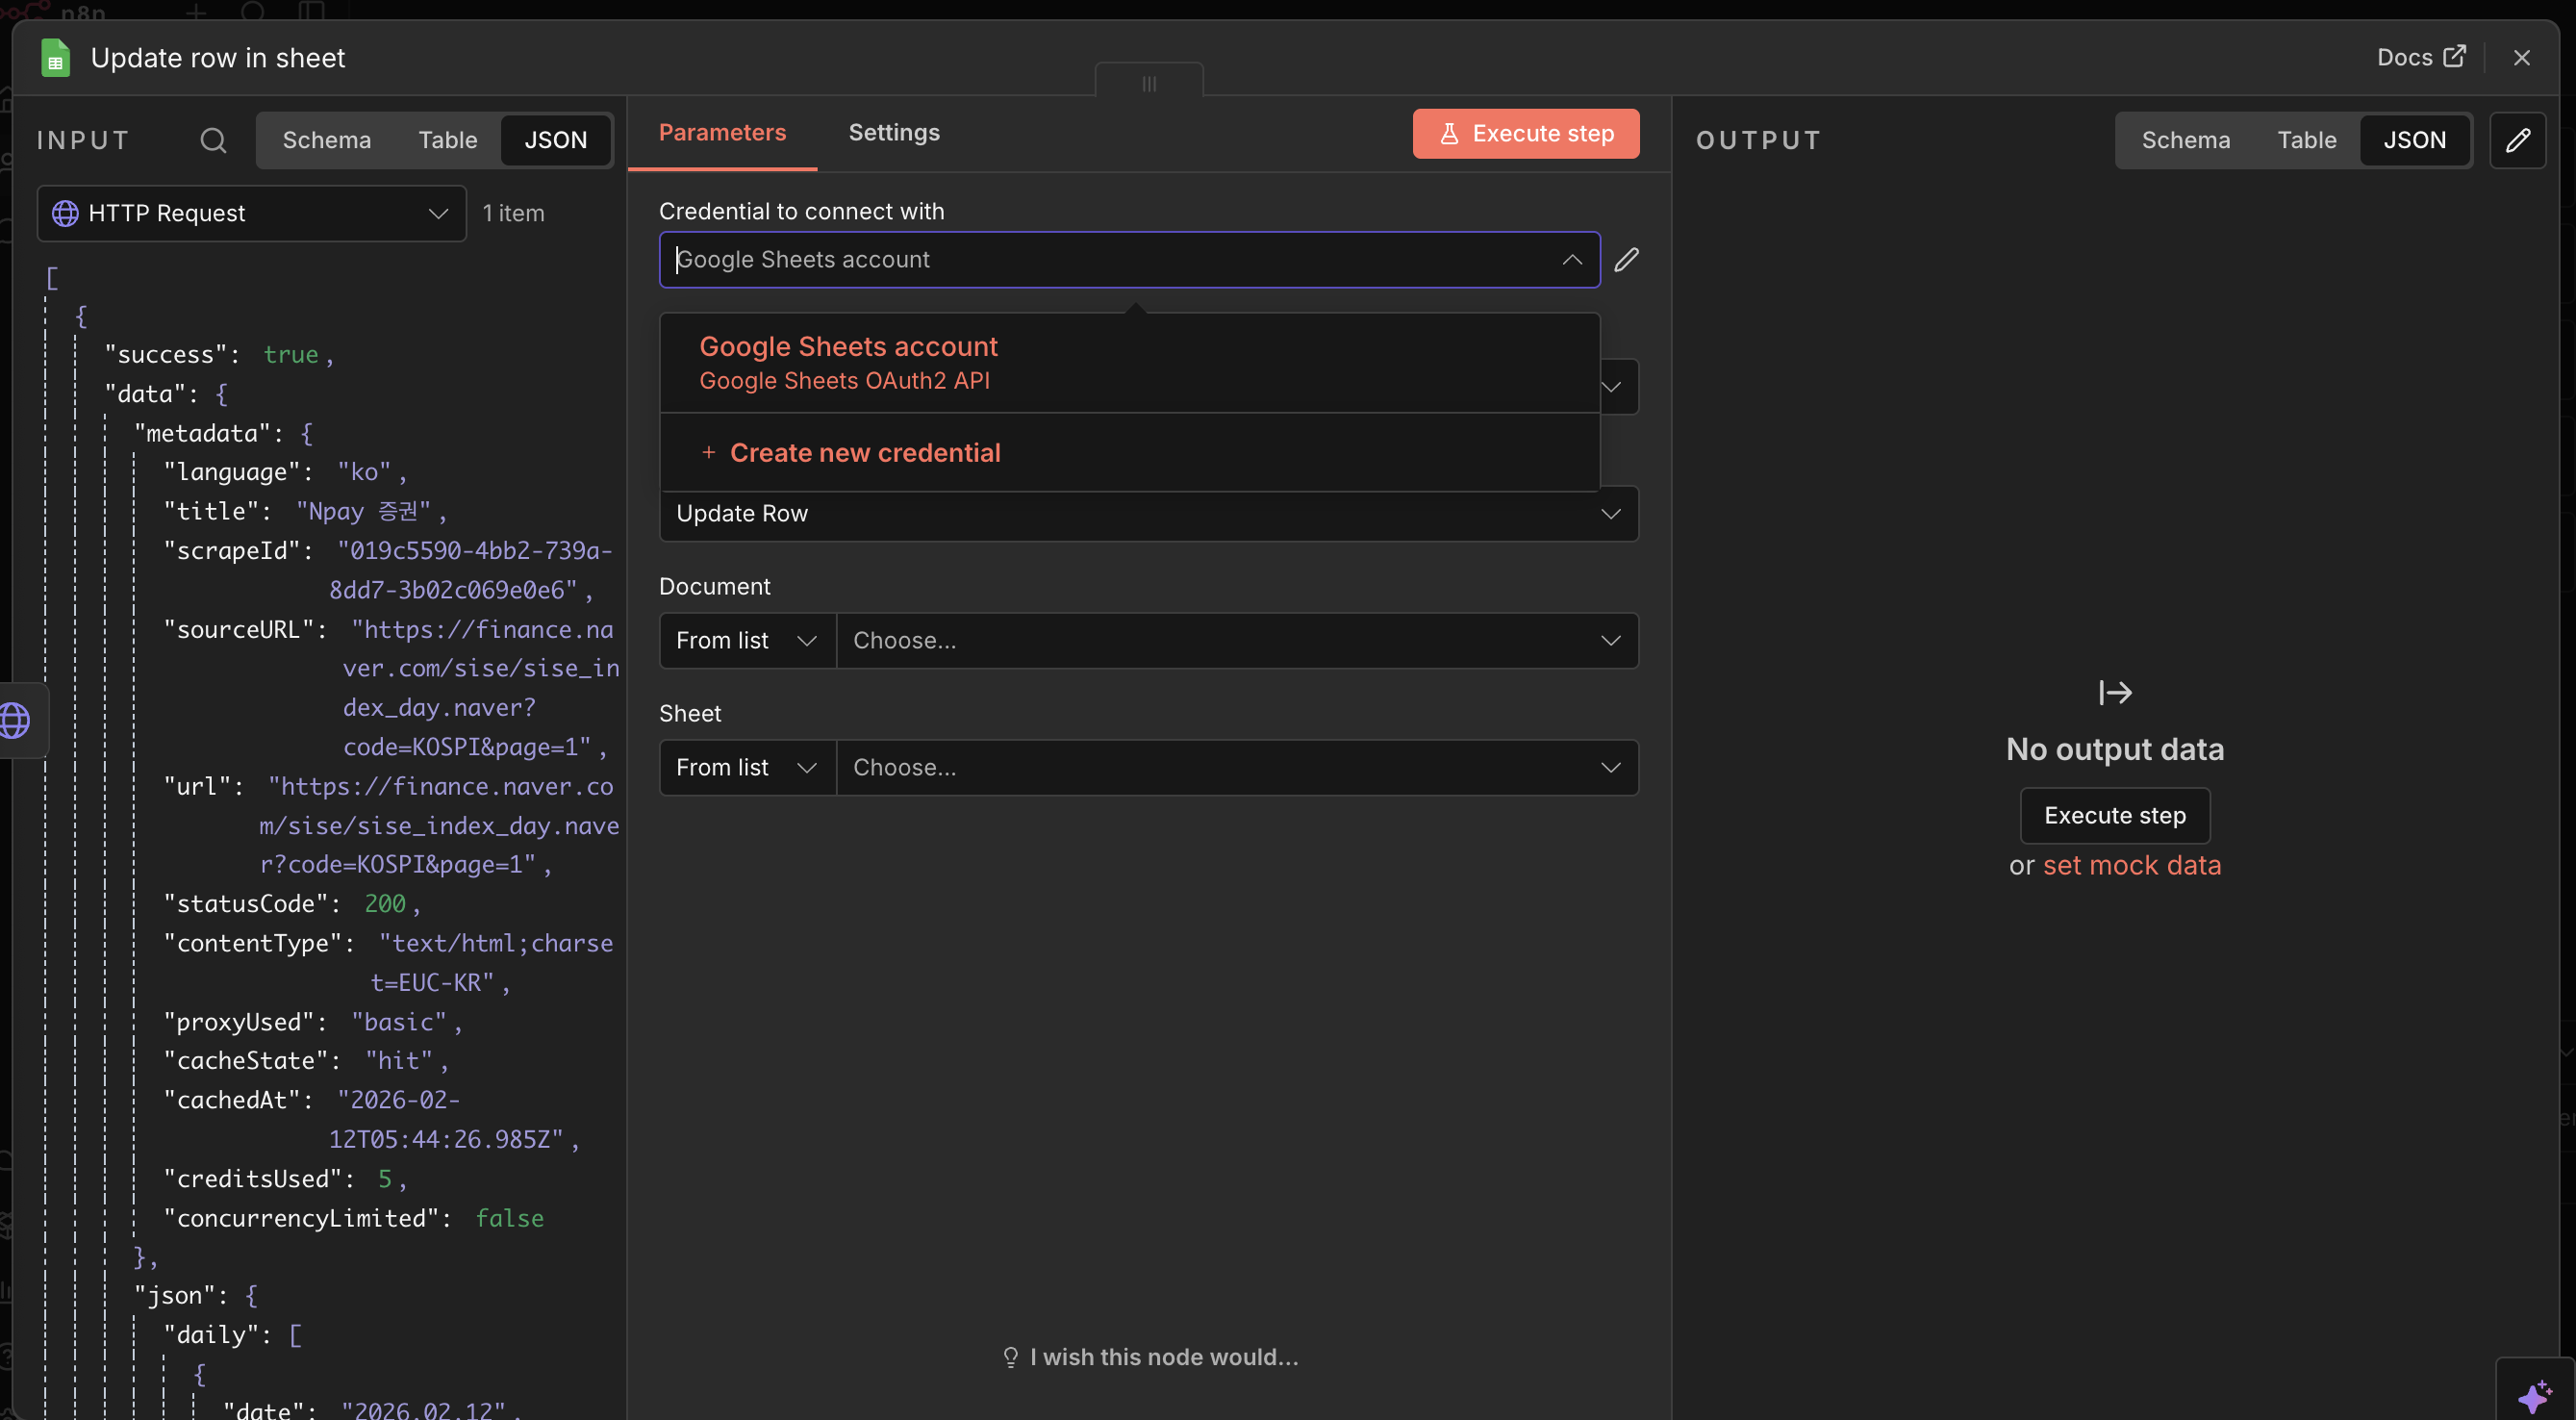Open the Document Choose dropdown
Image resolution: width=2576 pixels, height=1420 pixels.
1236,640
